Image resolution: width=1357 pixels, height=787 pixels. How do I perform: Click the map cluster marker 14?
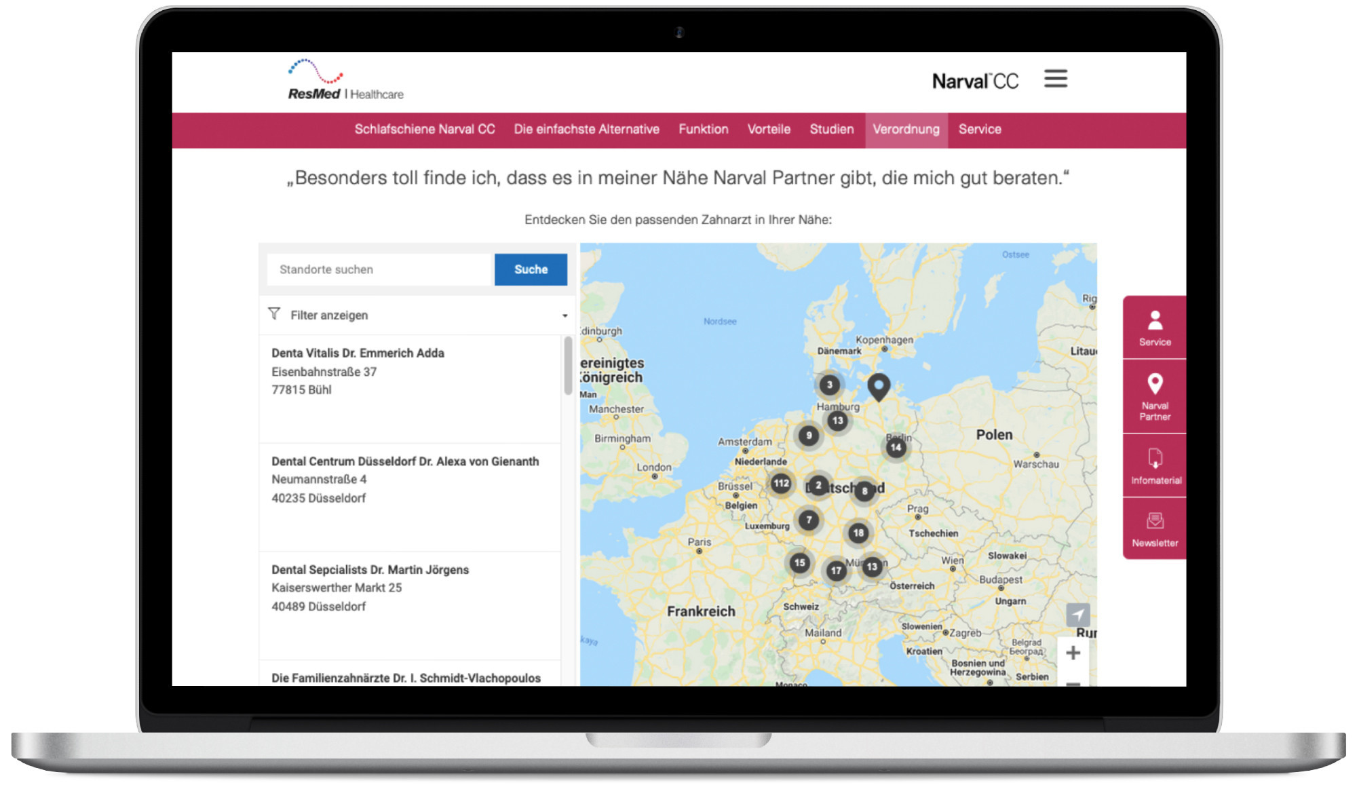click(896, 447)
